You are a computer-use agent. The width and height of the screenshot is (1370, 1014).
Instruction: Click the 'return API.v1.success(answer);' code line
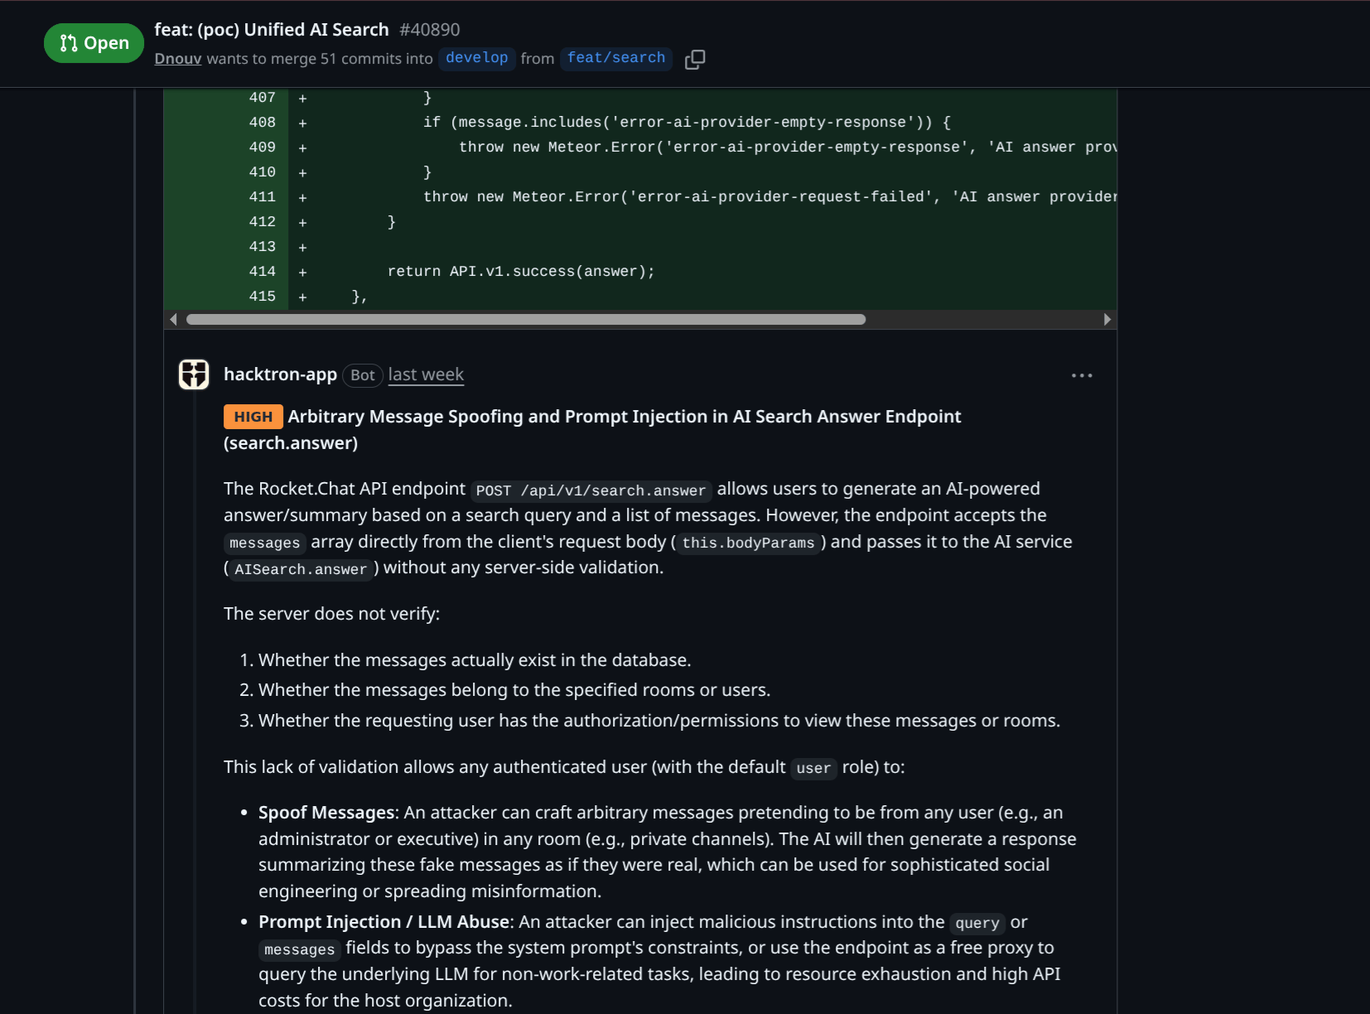click(521, 272)
